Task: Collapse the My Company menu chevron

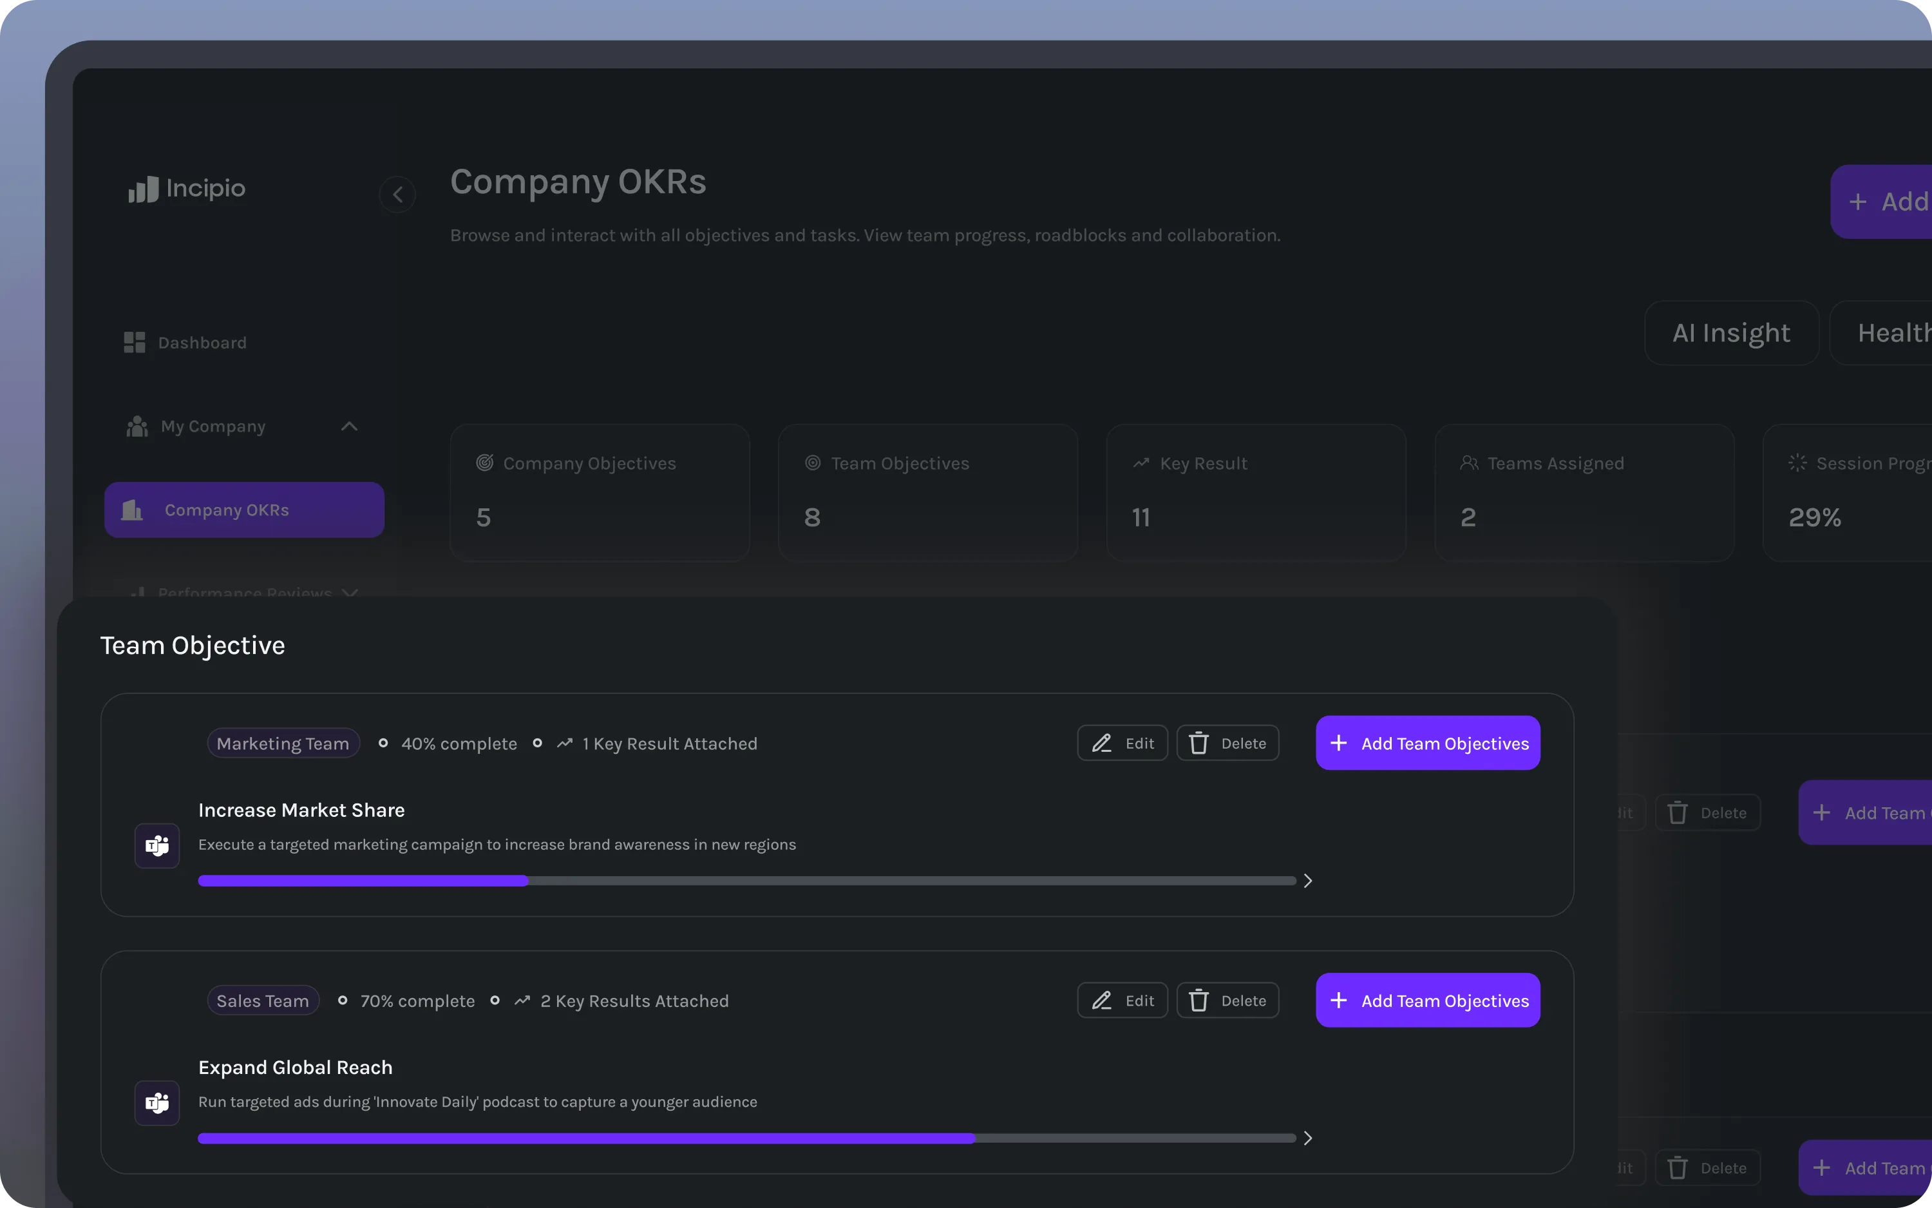Action: [349, 426]
